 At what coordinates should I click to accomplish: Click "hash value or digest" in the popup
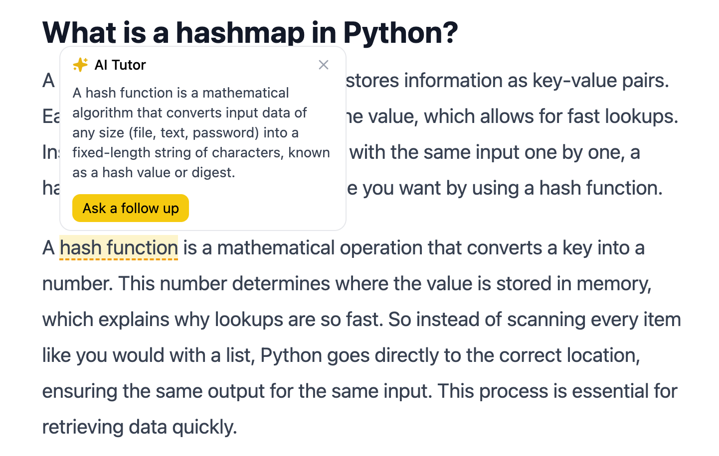169,172
